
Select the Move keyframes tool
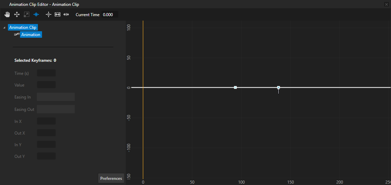tap(17, 14)
